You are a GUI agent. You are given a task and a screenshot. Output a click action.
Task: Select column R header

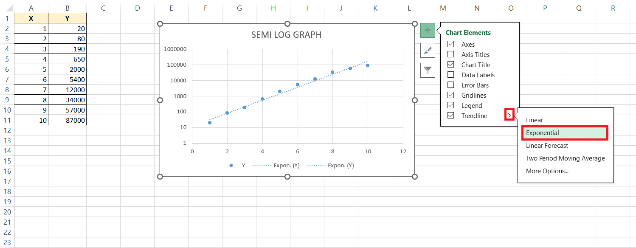613,8
